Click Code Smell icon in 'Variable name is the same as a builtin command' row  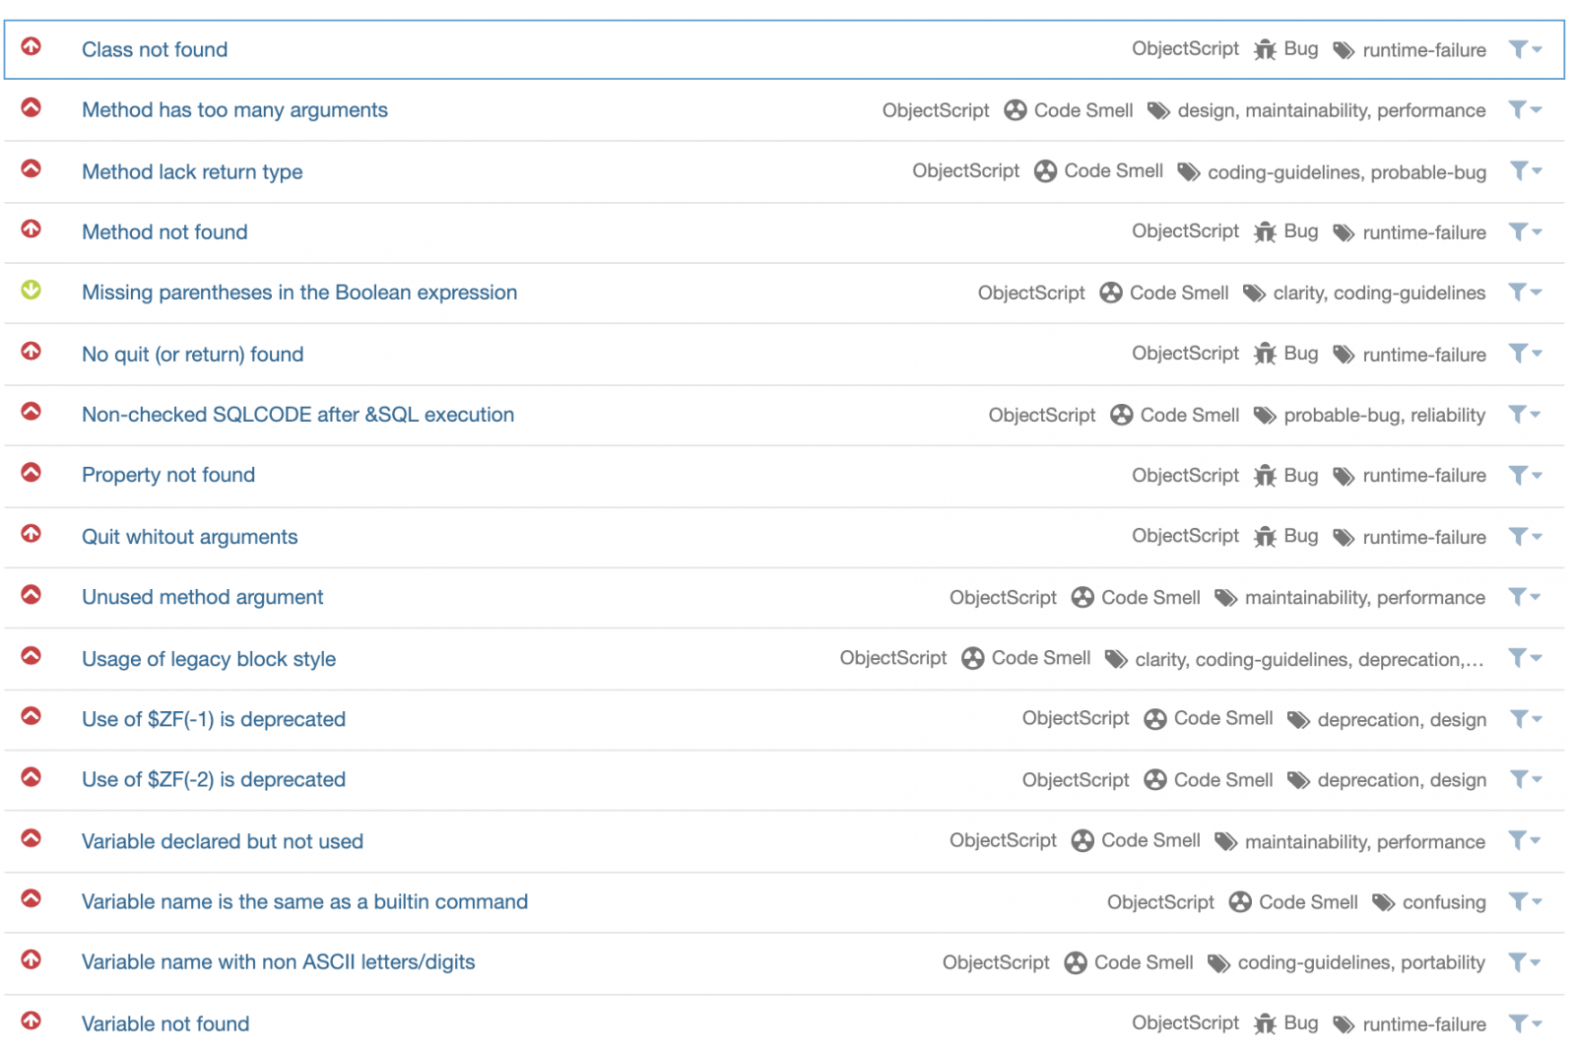click(x=1240, y=902)
